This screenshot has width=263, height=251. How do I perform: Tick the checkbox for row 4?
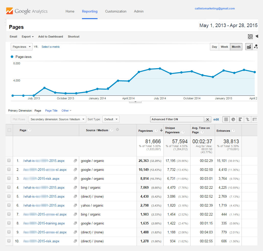(9, 187)
